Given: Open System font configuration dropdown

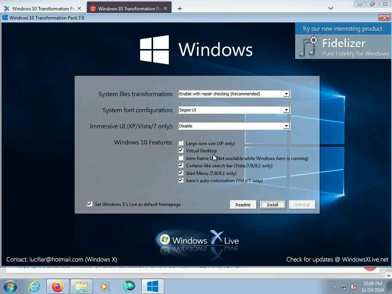Looking at the screenshot, I should (286, 110).
